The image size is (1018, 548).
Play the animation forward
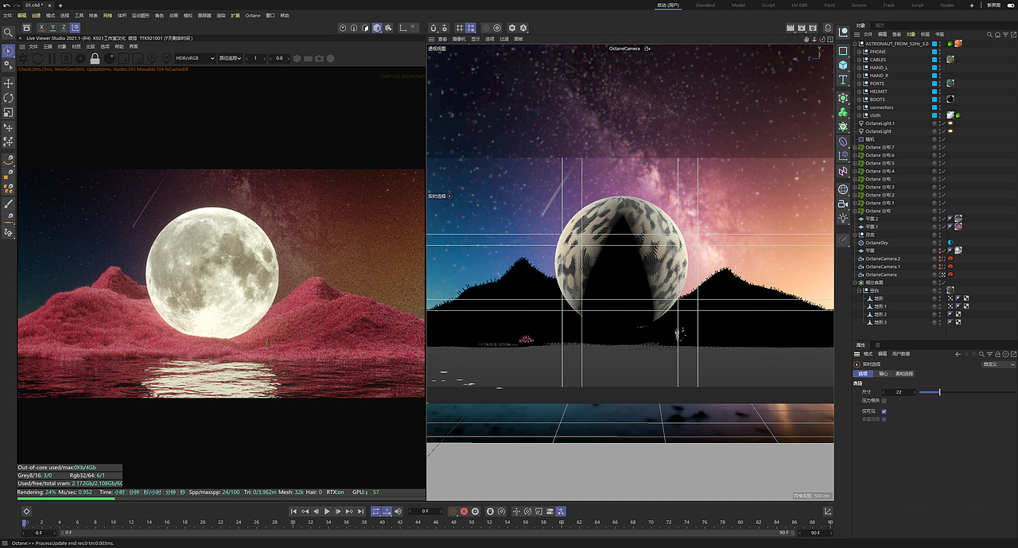tap(327, 511)
